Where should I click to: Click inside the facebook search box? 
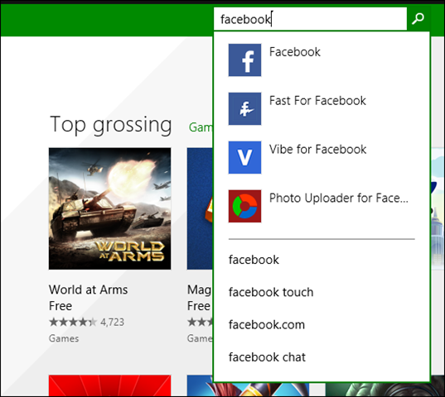tap(310, 19)
